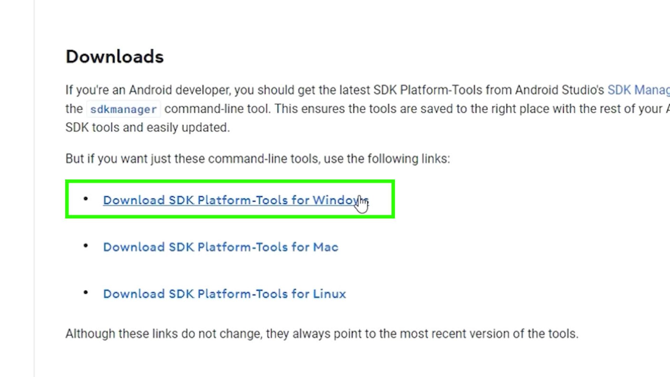Open Download SDK Platform-Tools for Mac link
The image size is (670, 377).
[221, 247]
